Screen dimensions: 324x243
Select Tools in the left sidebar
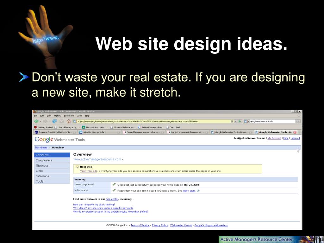point(52,181)
